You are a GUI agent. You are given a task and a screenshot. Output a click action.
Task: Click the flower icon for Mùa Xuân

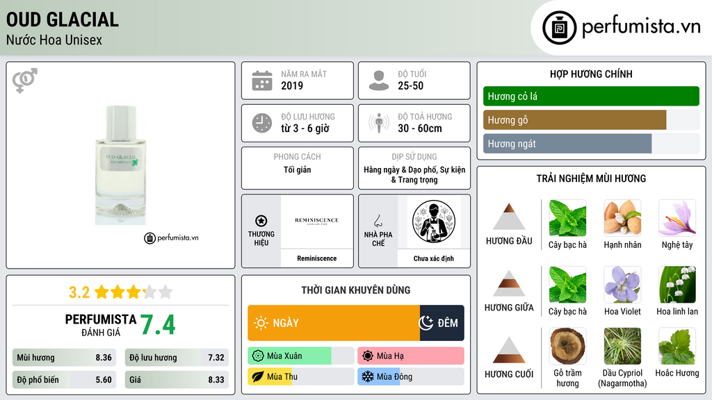tap(258, 356)
